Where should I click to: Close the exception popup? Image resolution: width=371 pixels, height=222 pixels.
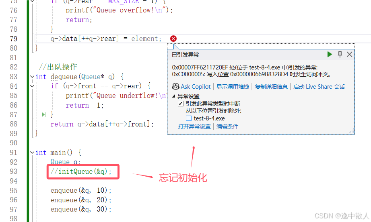tap(349, 54)
